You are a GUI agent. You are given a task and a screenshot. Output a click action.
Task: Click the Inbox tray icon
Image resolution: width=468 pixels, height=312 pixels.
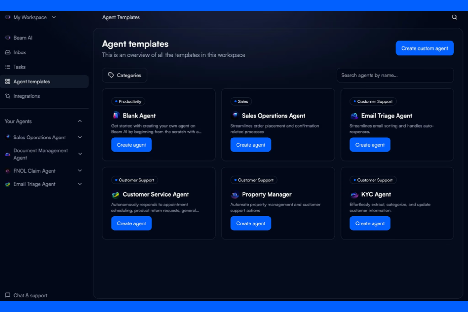(8, 52)
